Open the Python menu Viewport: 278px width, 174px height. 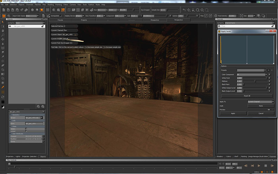point(91,5)
